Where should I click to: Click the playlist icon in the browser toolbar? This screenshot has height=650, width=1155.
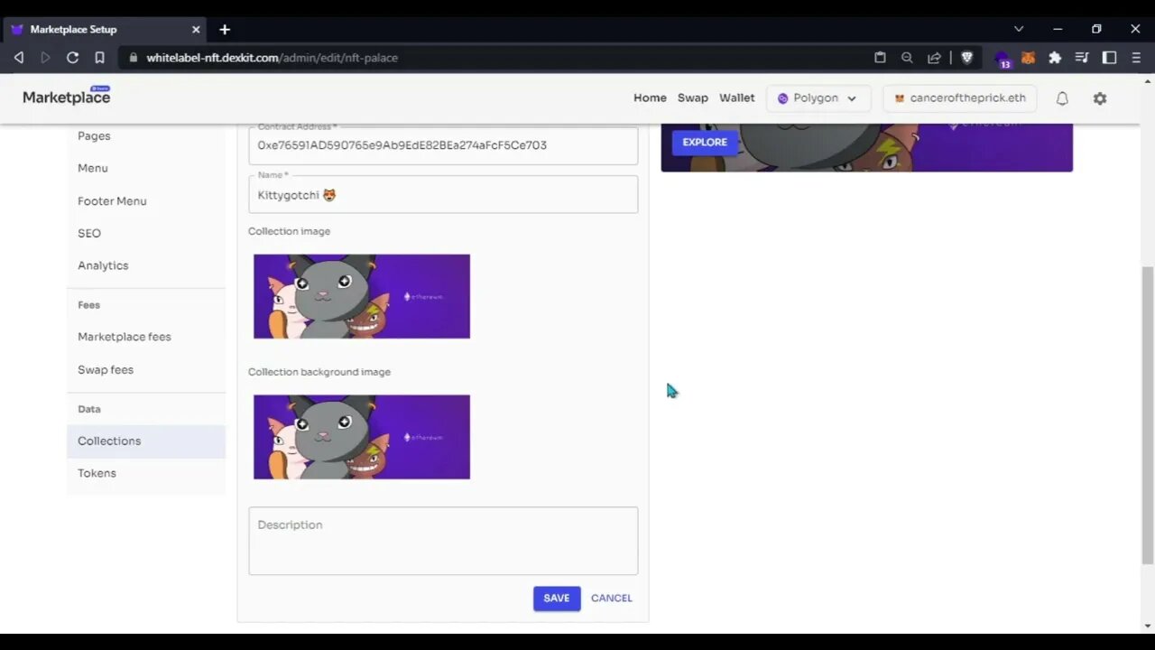(x=1082, y=58)
